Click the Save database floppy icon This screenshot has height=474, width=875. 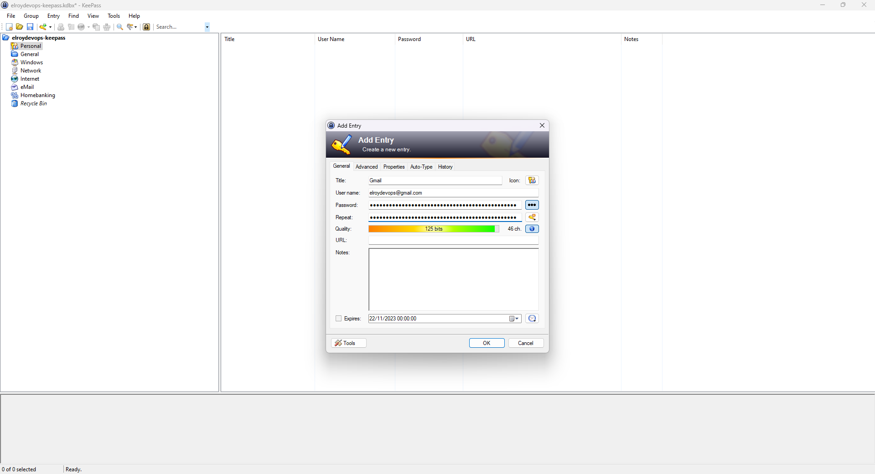[30, 27]
